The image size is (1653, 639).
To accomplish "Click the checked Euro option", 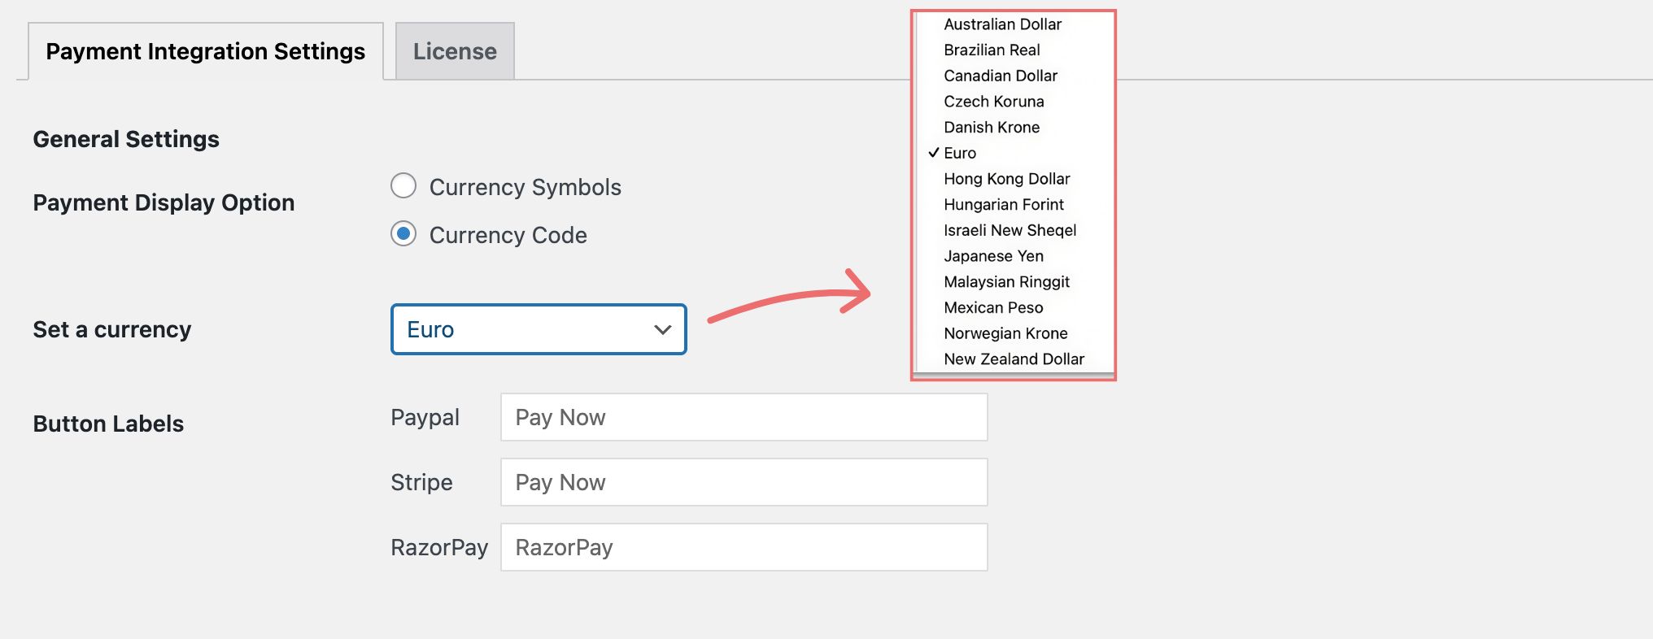I will (960, 153).
